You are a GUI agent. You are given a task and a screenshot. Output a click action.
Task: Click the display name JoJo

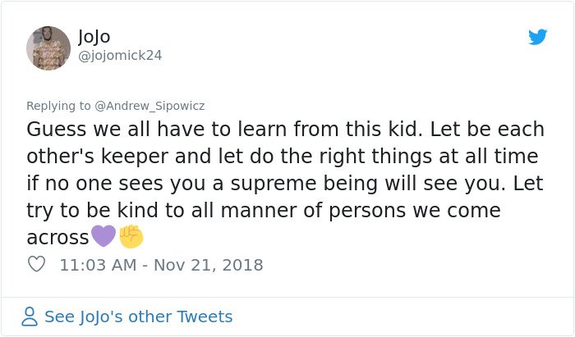click(x=94, y=37)
